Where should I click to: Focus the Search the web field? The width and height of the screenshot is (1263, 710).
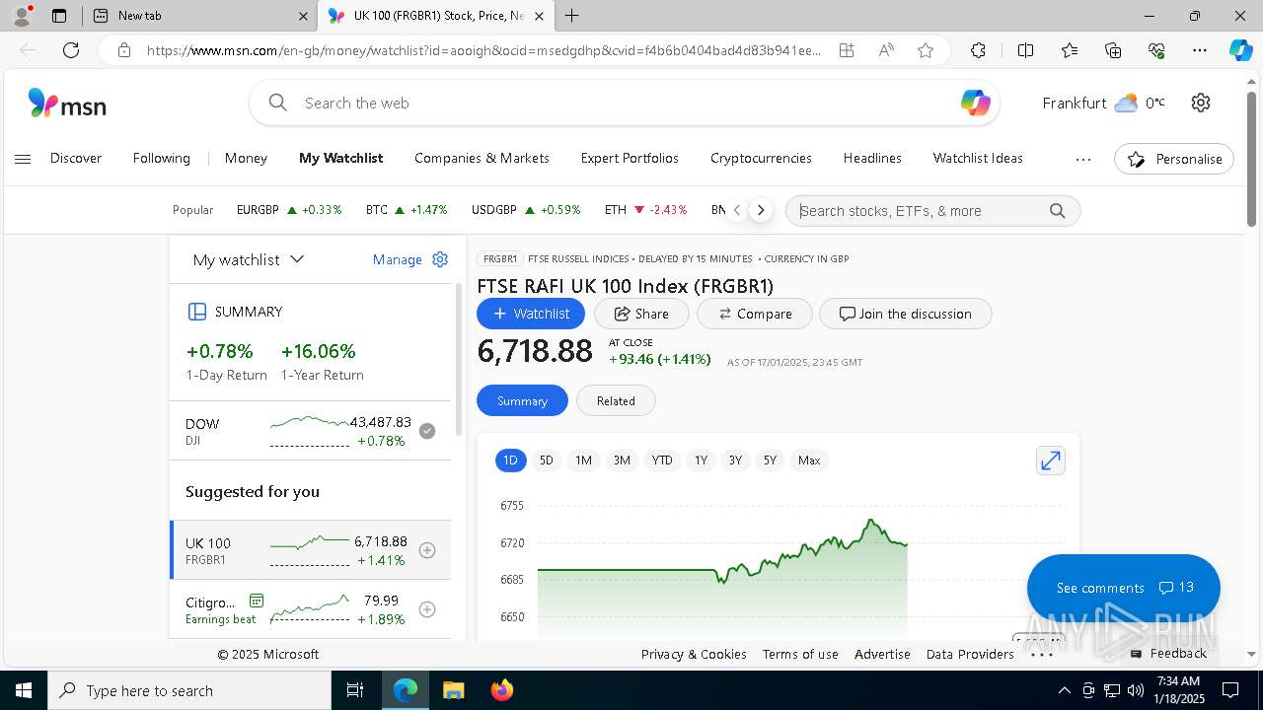(x=624, y=103)
